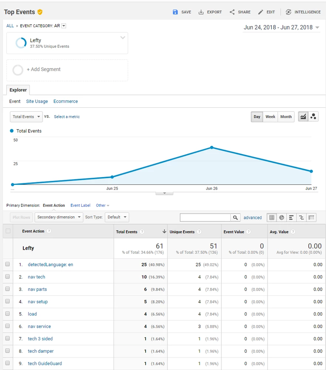Image resolution: width=326 pixels, height=370 pixels.
Task: Set chart granularity to Month
Action: point(286,117)
